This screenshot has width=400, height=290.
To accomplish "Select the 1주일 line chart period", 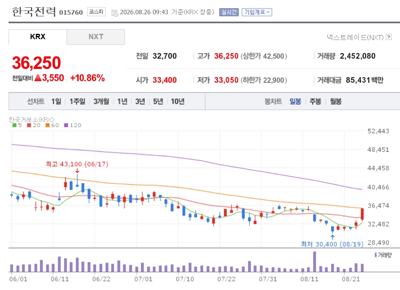I will [78, 102].
